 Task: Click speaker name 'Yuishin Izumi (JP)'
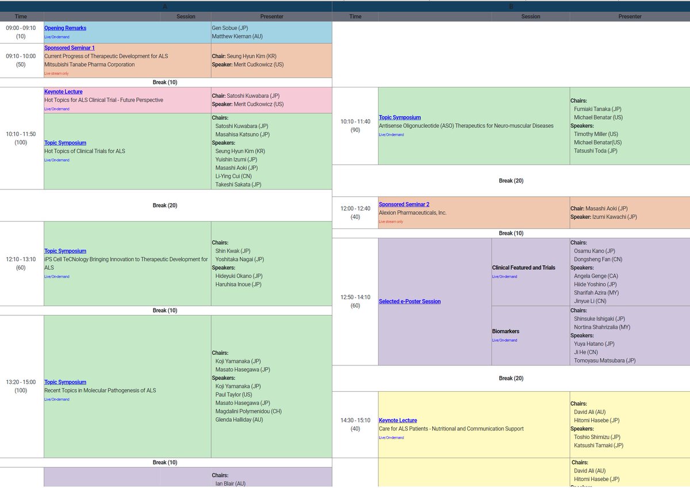[236, 159]
